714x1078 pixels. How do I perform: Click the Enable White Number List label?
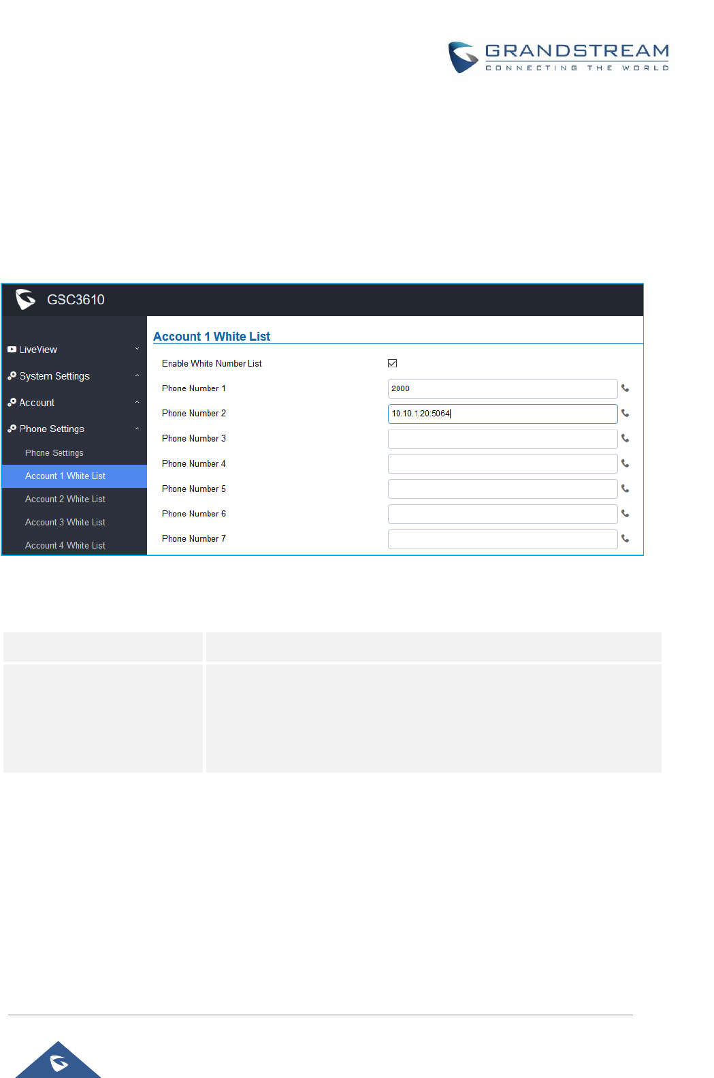click(212, 364)
